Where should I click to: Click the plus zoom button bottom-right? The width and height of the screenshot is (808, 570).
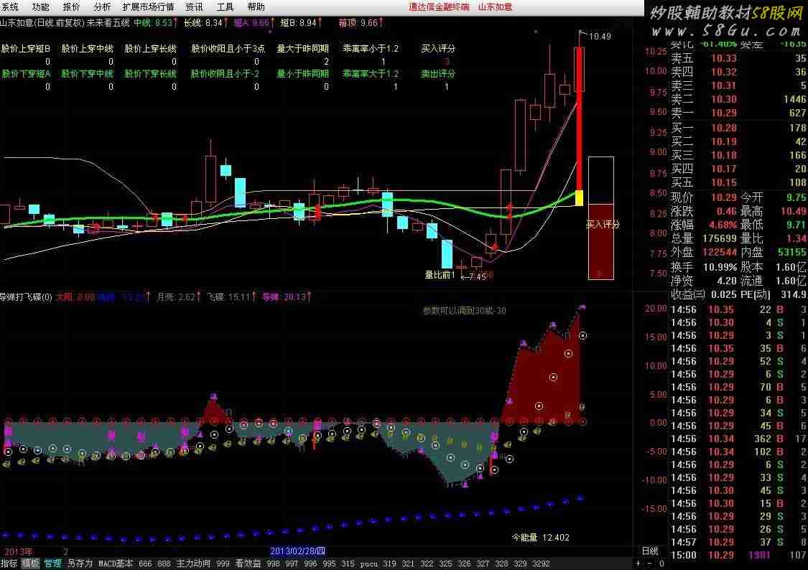[x=638, y=564]
